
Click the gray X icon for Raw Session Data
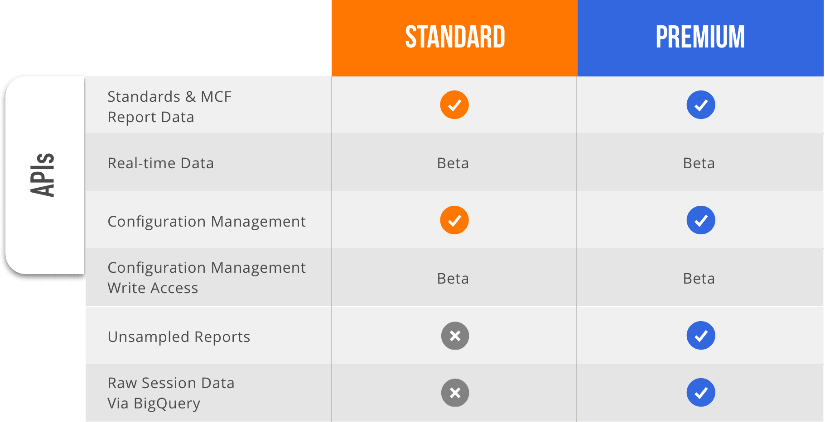[455, 393]
